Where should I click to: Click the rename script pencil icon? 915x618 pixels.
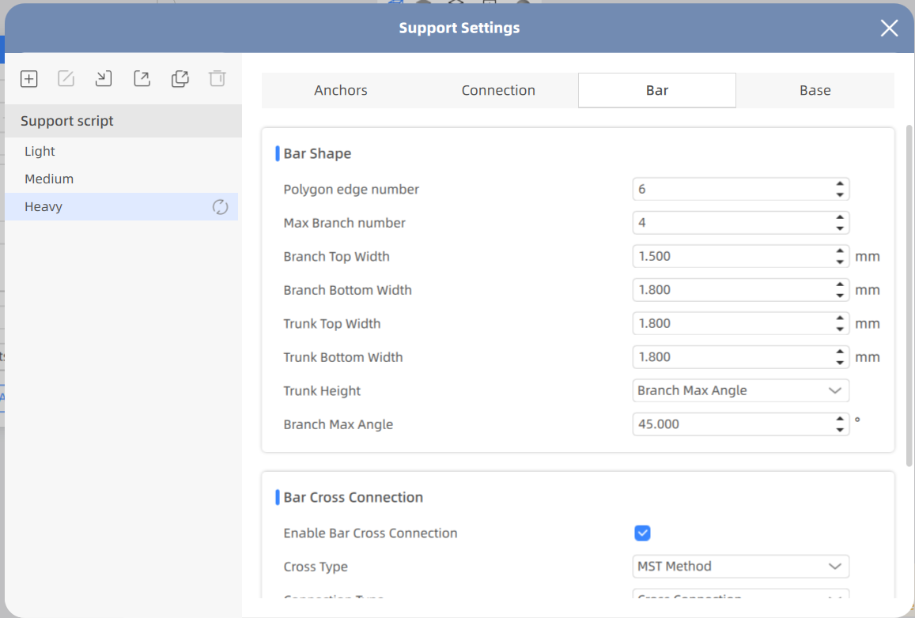coord(66,78)
